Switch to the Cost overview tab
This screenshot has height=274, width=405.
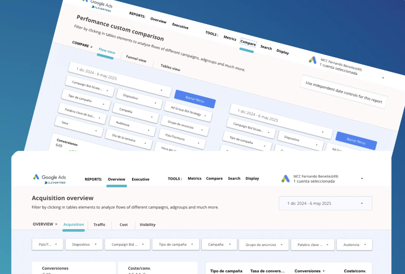(124, 225)
